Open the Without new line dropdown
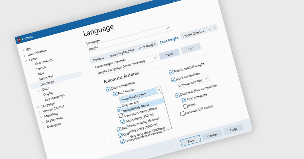 point(194,82)
